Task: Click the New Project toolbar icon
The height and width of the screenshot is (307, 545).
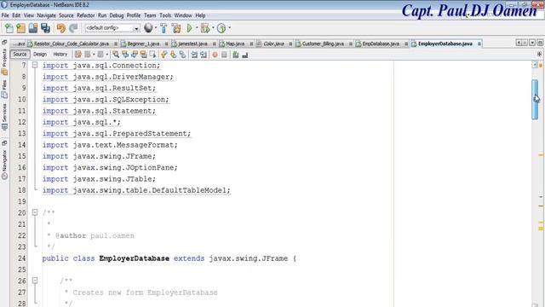Action: (x=20, y=28)
